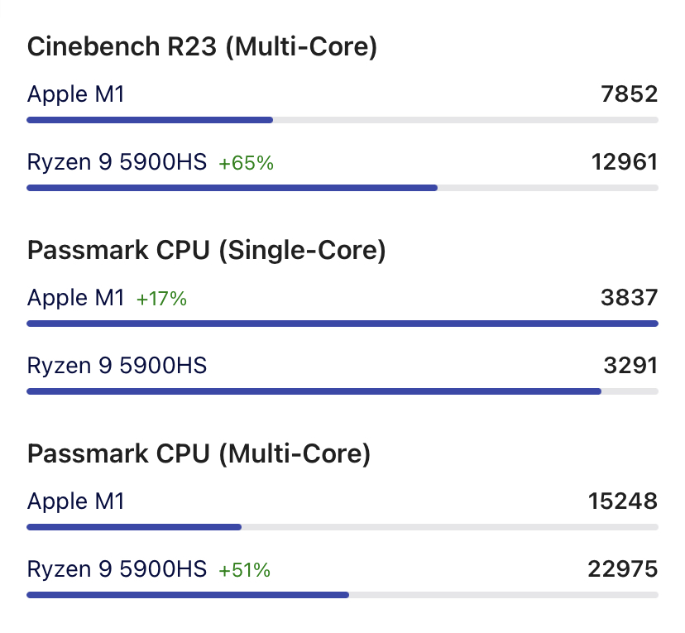This screenshot has width=685, height=633.
Task: Click the green +65% badge
Action: (x=246, y=163)
